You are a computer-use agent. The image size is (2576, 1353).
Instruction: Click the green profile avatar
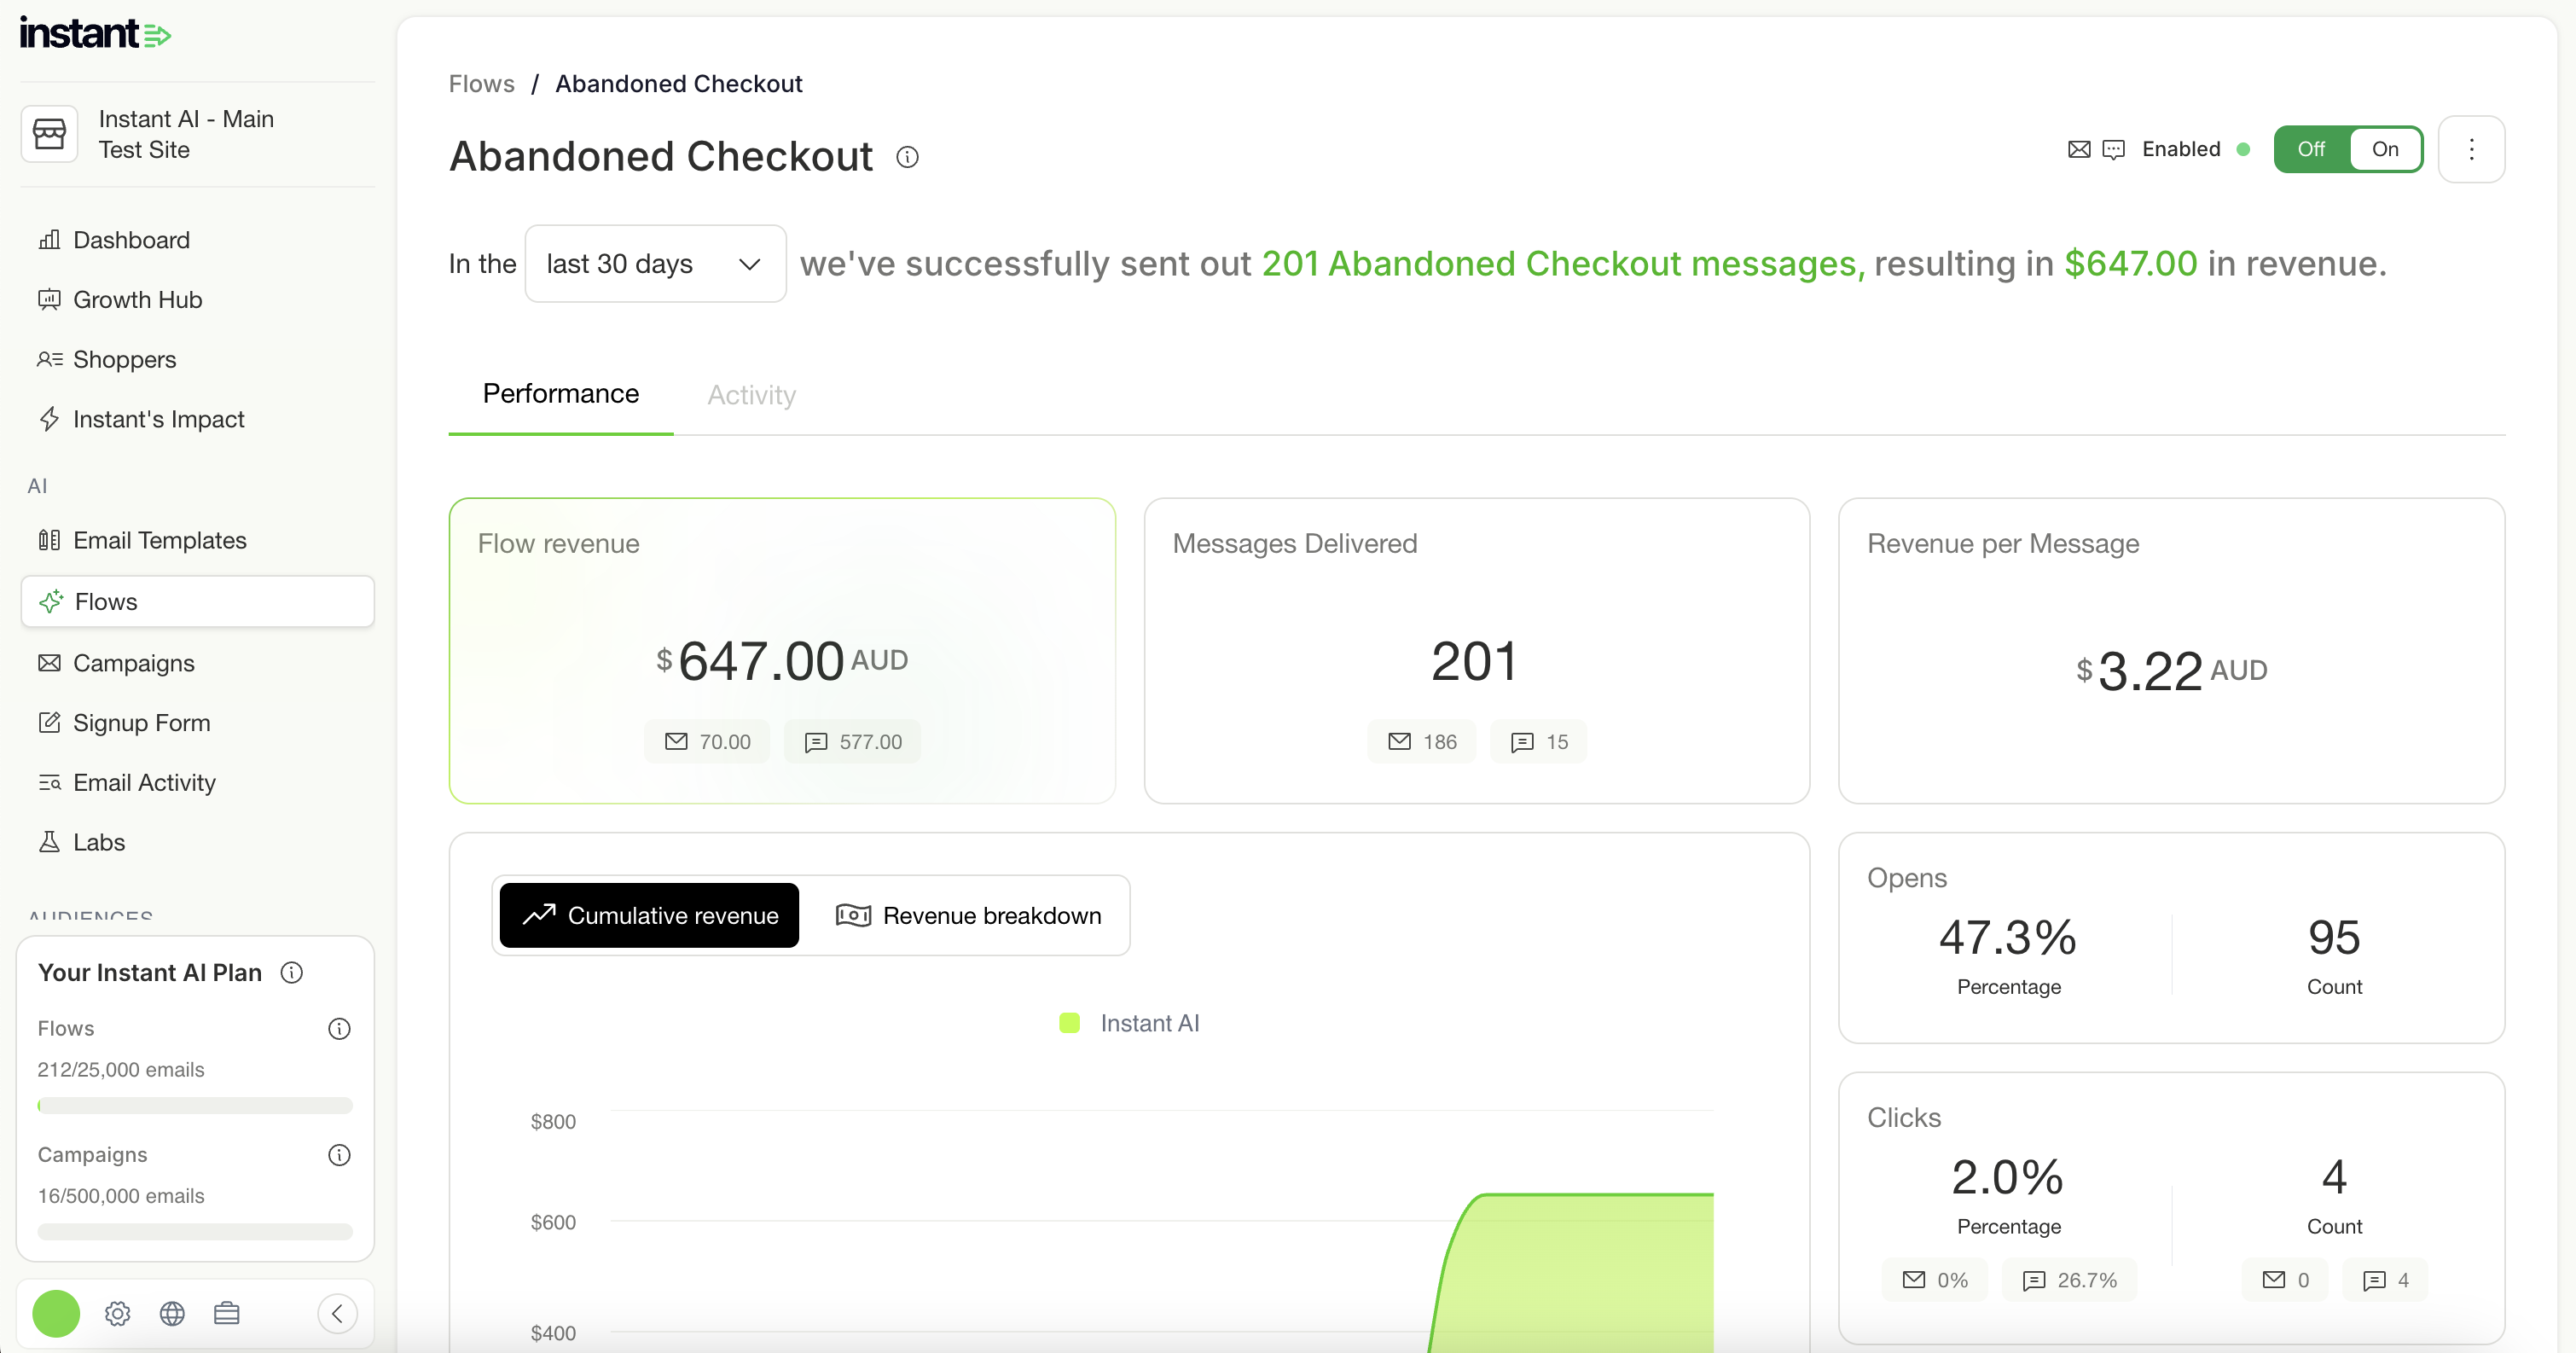tap(56, 1313)
